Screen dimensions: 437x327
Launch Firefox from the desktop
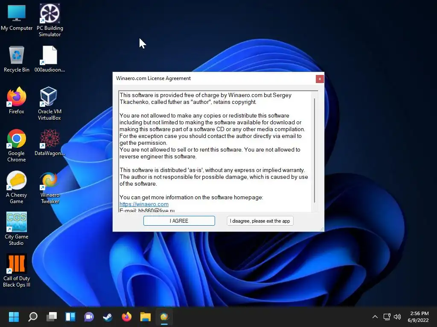pyautogui.click(x=17, y=100)
